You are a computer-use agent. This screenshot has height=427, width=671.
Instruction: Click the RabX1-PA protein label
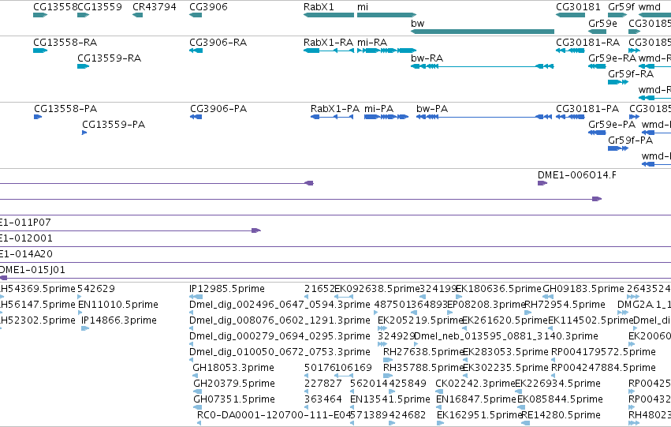(335, 109)
